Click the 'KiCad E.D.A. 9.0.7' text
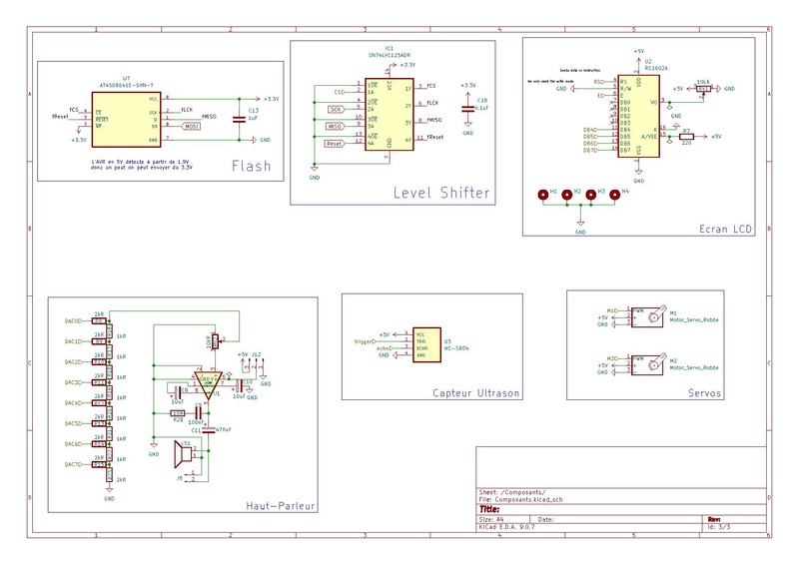The width and height of the screenshot is (799, 565). (x=507, y=527)
